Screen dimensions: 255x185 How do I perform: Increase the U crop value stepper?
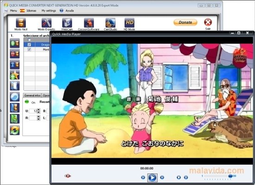pyautogui.click(x=38, y=110)
